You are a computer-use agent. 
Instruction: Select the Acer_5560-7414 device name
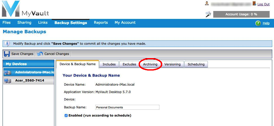pyautogui.click(x=30, y=81)
